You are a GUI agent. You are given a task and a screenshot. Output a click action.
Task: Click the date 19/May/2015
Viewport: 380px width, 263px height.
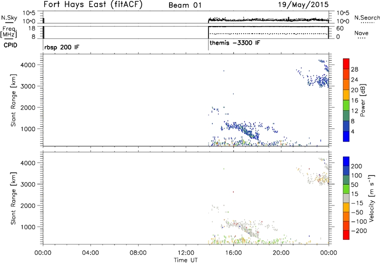303,5
